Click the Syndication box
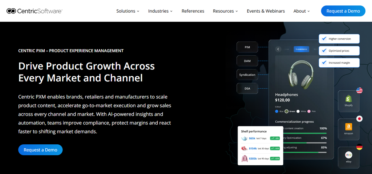 pyautogui.click(x=247, y=75)
